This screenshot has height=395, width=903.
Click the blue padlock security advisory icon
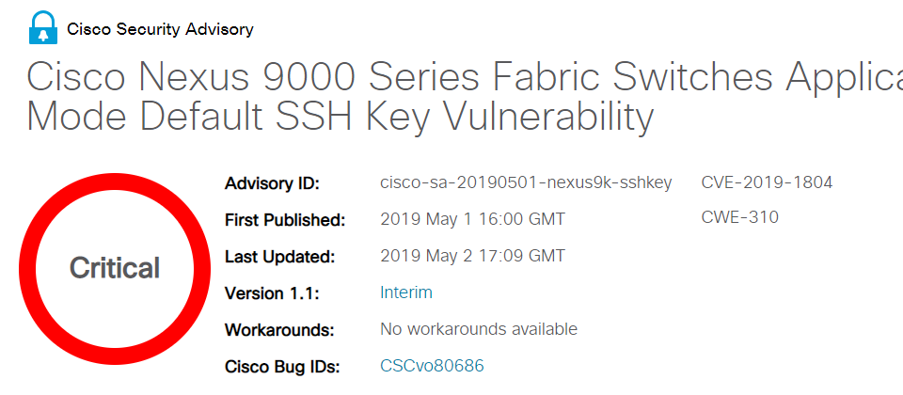pyautogui.click(x=43, y=27)
